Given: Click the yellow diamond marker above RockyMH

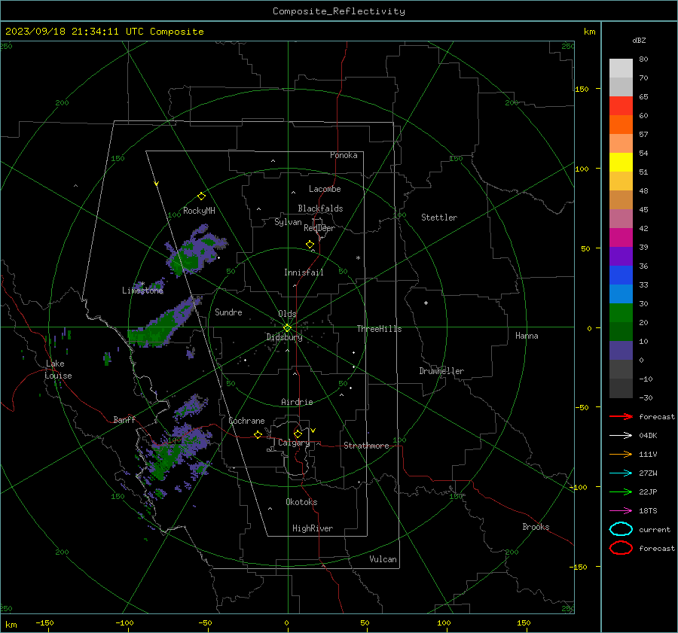Looking at the screenshot, I should click(x=201, y=196).
